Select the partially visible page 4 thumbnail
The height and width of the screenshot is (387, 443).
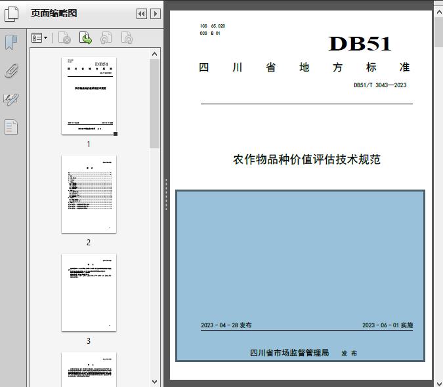tap(89, 369)
